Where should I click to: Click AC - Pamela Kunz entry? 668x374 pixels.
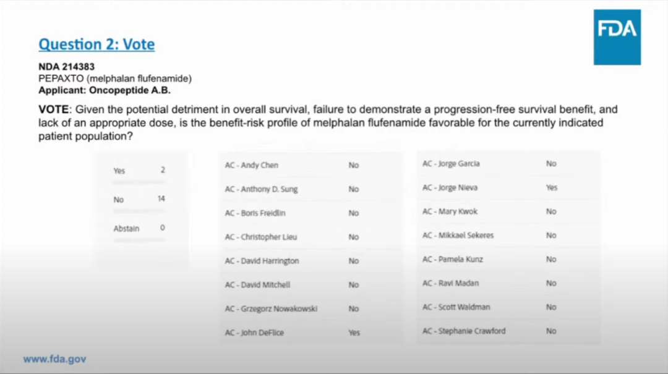pyautogui.click(x=508, y=259)
